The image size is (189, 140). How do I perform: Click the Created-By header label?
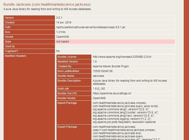click(64, 66)
